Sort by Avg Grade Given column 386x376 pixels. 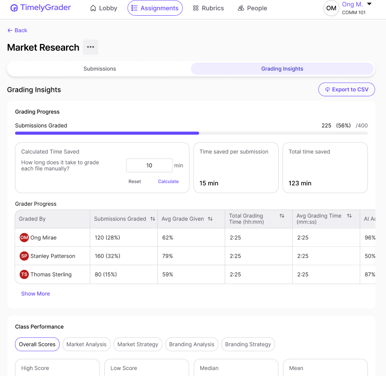(x=210, y=219)
